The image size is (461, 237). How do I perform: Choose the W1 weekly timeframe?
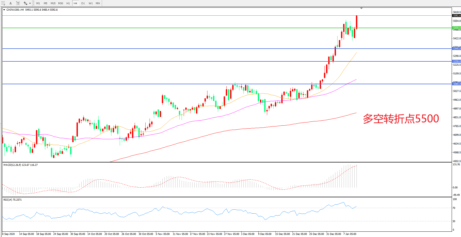91,3
